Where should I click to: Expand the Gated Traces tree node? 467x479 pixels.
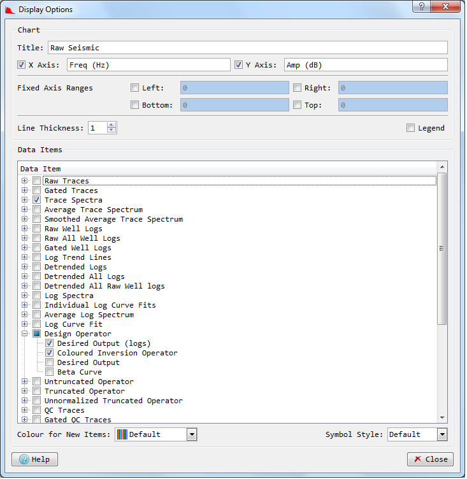[25, 191]
